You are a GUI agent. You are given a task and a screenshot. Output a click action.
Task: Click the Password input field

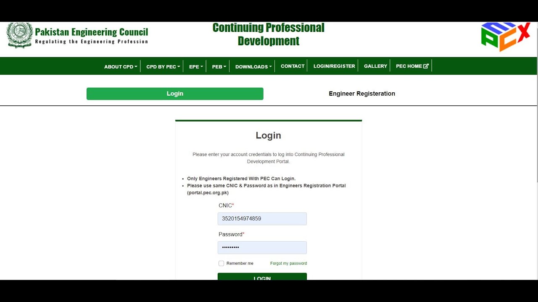point(262,247)
